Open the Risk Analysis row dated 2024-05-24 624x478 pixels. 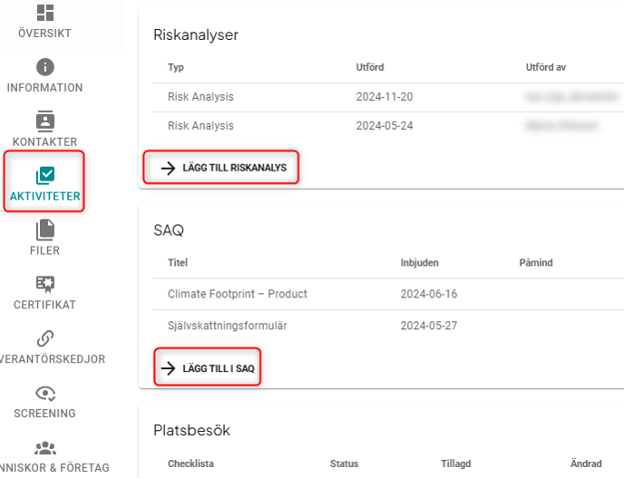tap(200, 125)
